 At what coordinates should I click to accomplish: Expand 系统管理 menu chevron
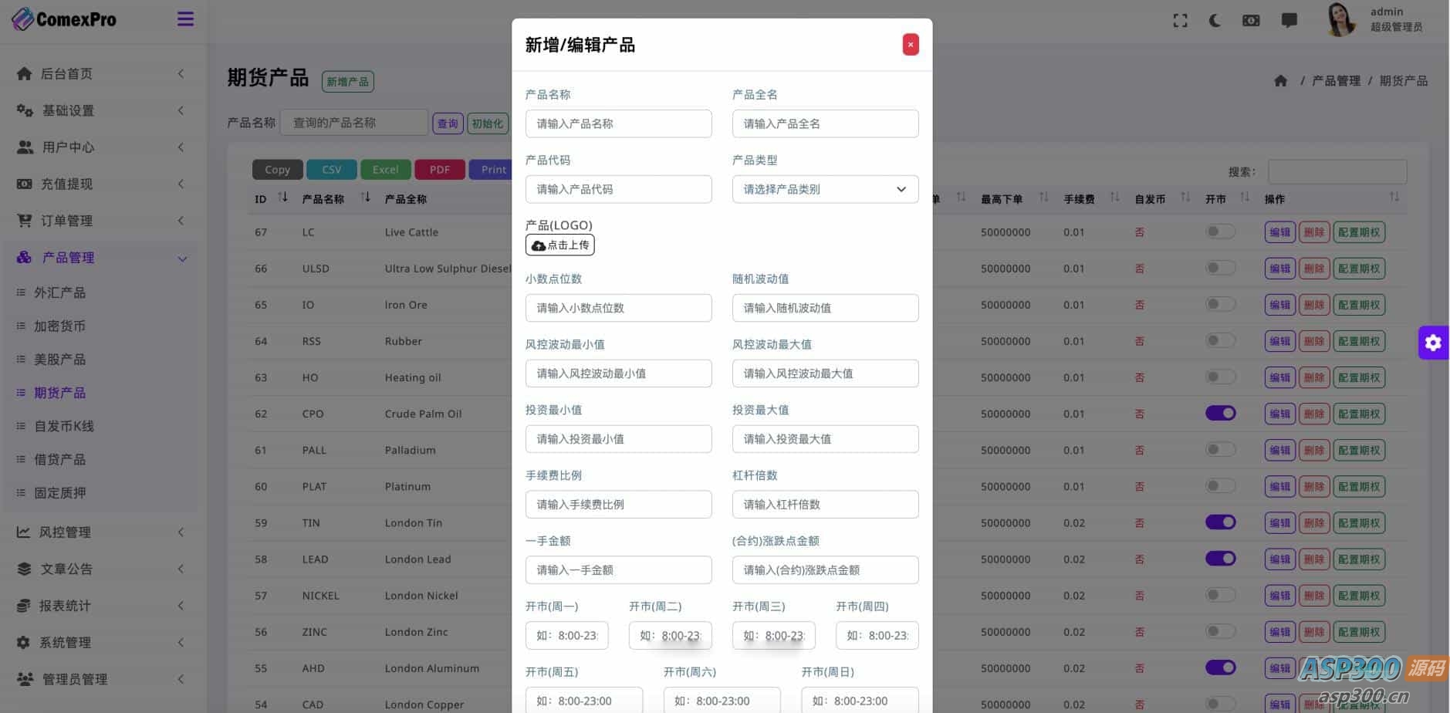(x=181, y=643)
